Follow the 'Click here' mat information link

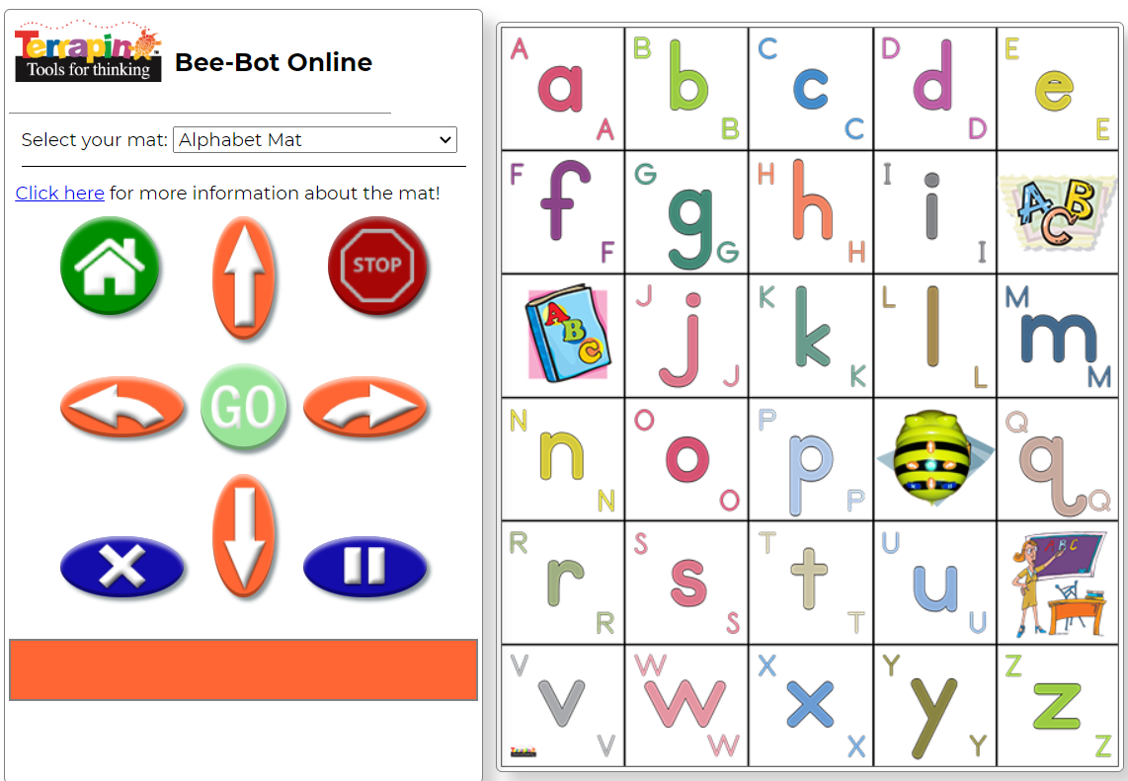pos(59,194)
